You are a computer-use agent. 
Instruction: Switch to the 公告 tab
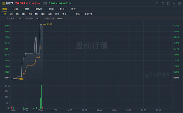click(16, 9)
